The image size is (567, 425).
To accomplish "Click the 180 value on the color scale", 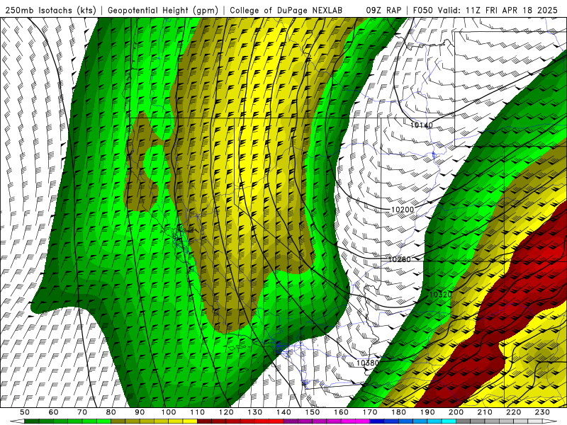I will (x=399, y=412).
